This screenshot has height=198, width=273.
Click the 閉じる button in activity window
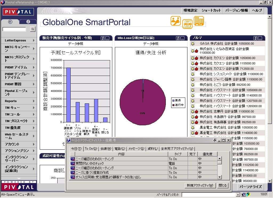click(223, 185)
